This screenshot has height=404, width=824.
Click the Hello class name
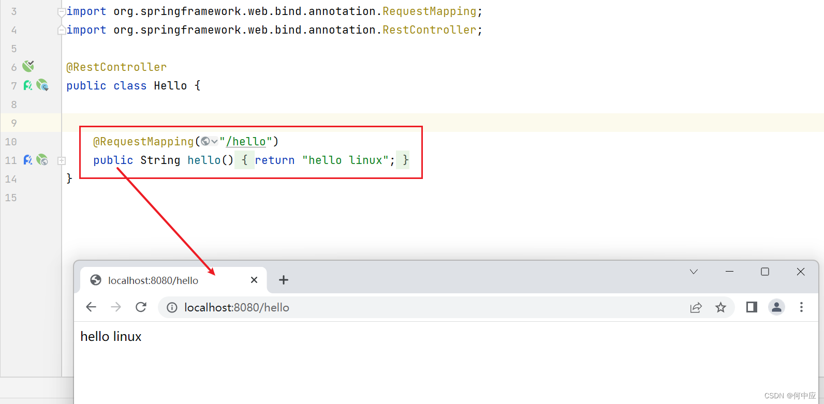point(170,85)
